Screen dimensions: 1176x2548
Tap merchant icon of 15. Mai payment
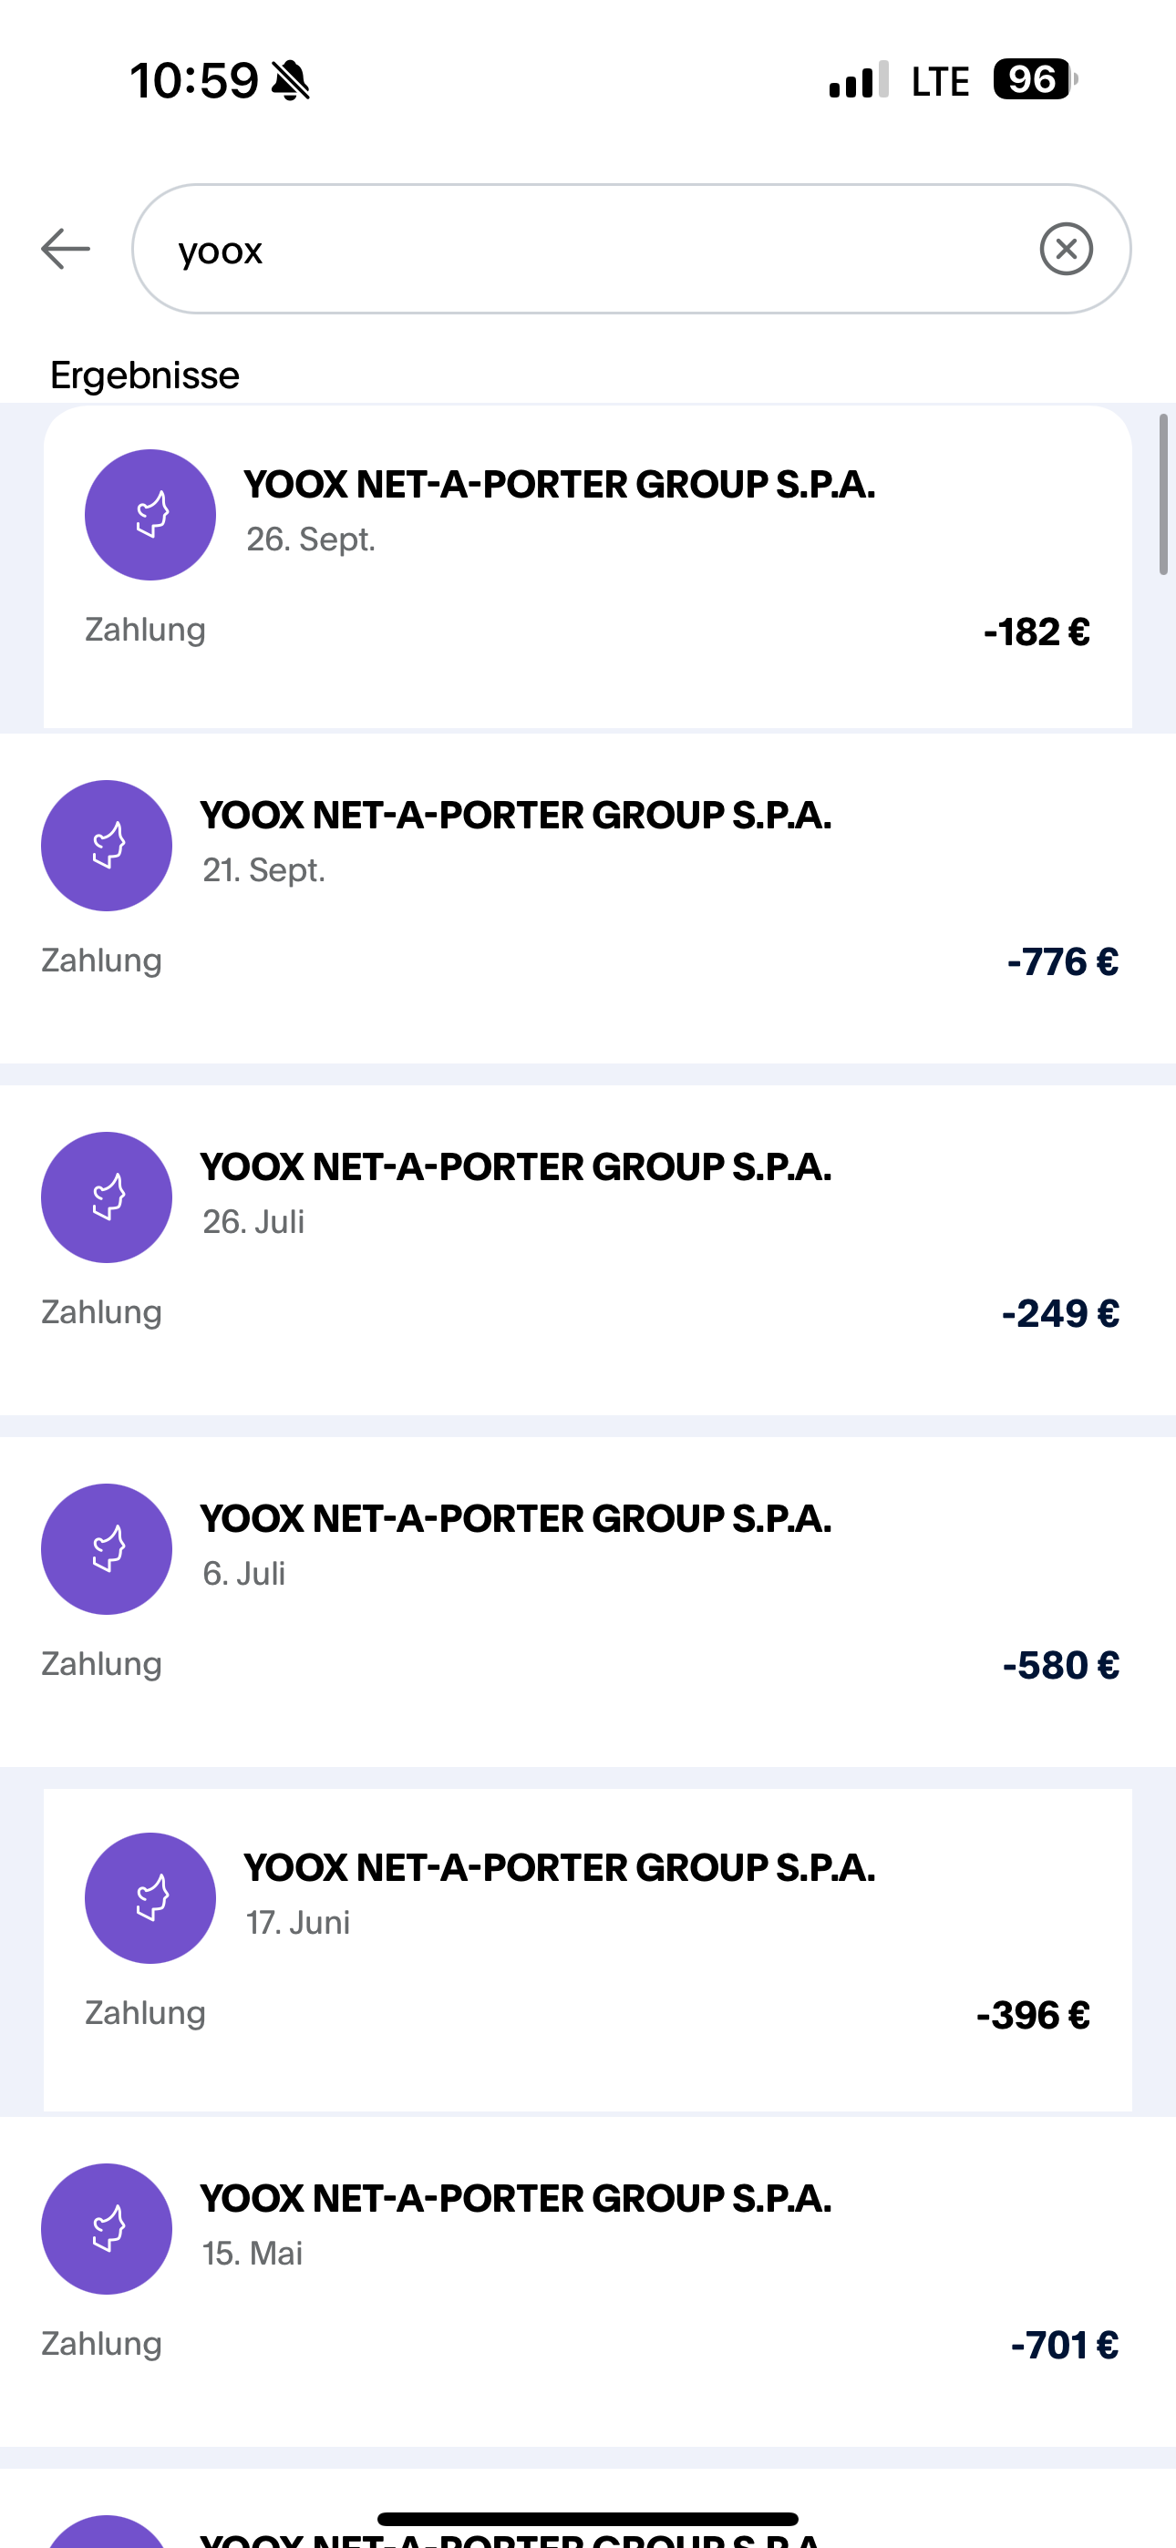pos(107,2228)
